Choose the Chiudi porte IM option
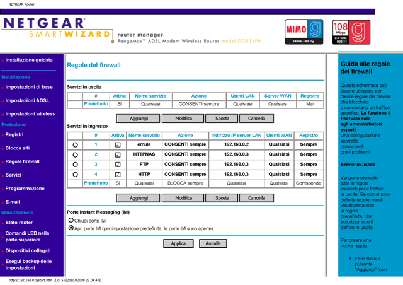 71,221
